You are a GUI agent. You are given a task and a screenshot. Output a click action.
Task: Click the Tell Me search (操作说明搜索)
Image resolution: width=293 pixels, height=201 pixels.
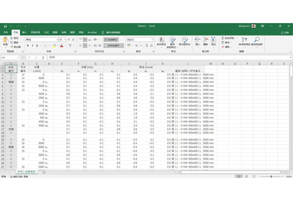point(111,32)
